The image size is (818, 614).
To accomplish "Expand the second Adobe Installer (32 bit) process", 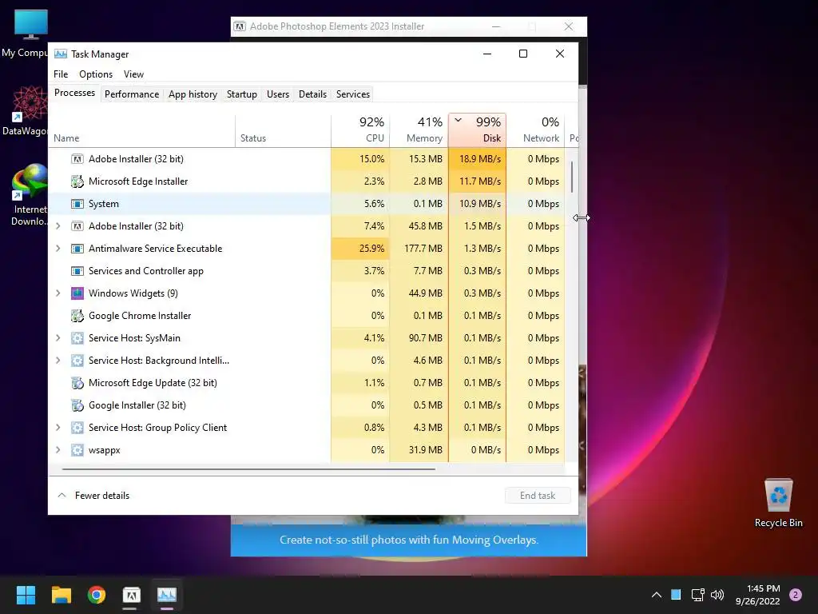I will tap(58, 226).
